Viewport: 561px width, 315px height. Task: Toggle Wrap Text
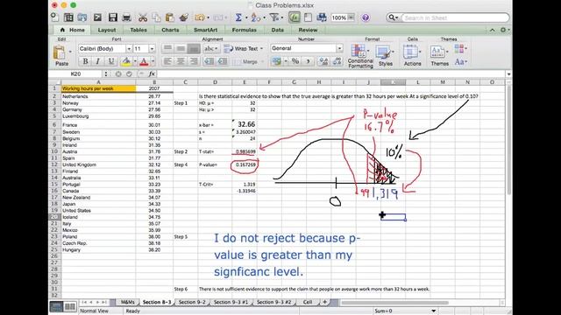coord(243,48)
